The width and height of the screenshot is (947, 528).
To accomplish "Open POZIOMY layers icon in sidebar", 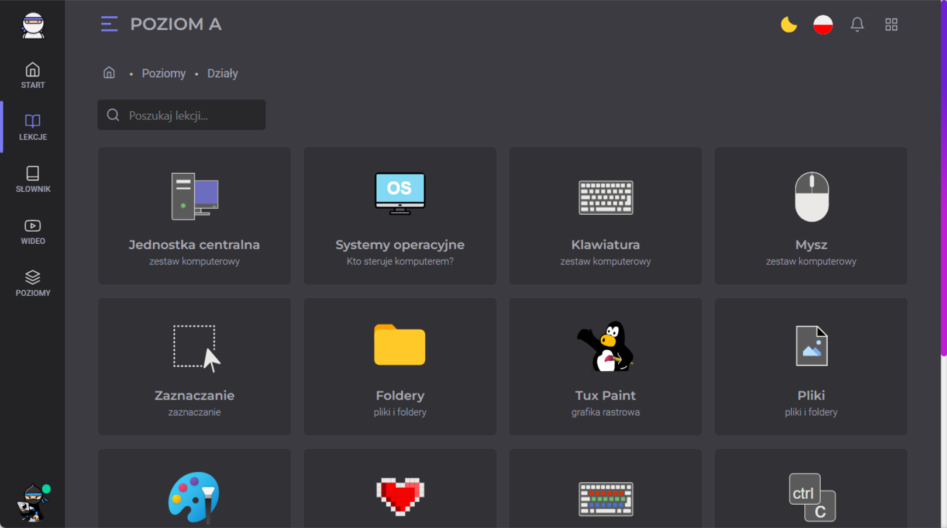I will pos(33,283).
